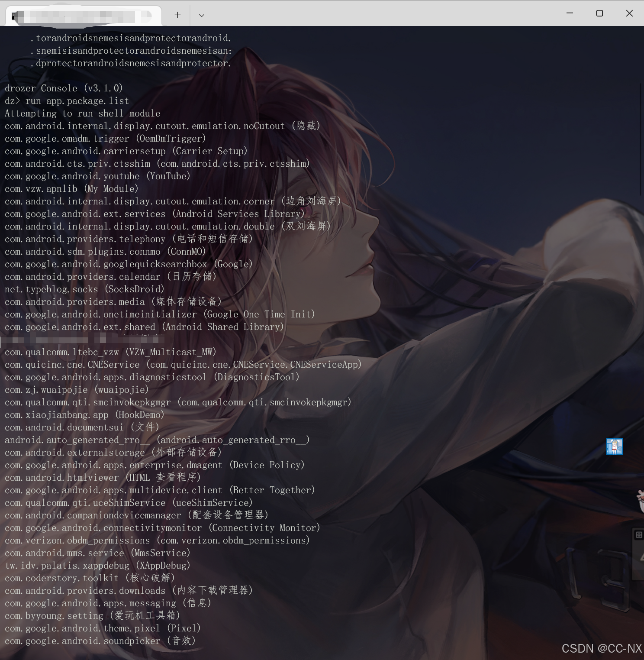This screenshot has height=660, width=644.
Task: Click the com.android.externalstorage line
Action: [113, 453]
